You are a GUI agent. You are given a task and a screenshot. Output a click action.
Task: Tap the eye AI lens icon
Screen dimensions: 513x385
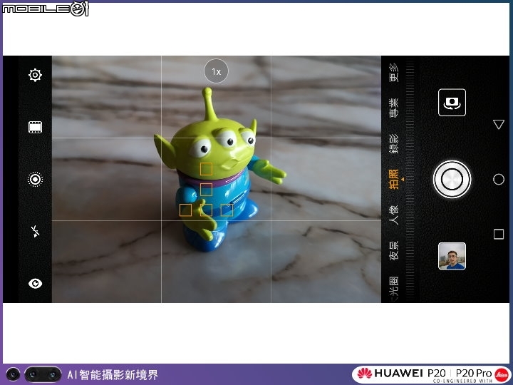coord(35,283)
